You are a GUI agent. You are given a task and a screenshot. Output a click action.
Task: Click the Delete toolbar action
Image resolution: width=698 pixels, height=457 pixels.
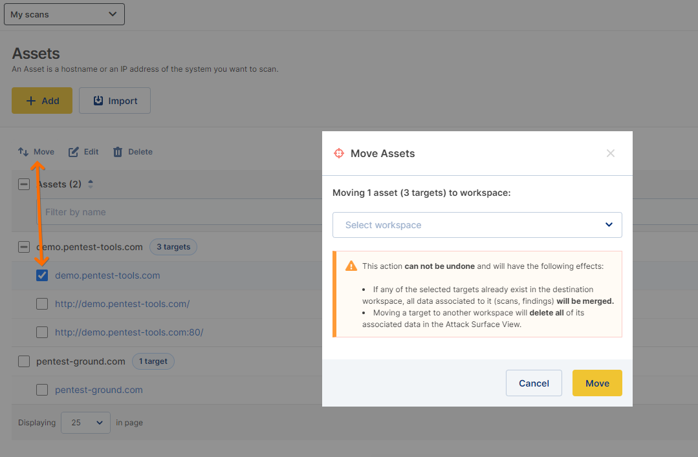[x=133, y=152]
